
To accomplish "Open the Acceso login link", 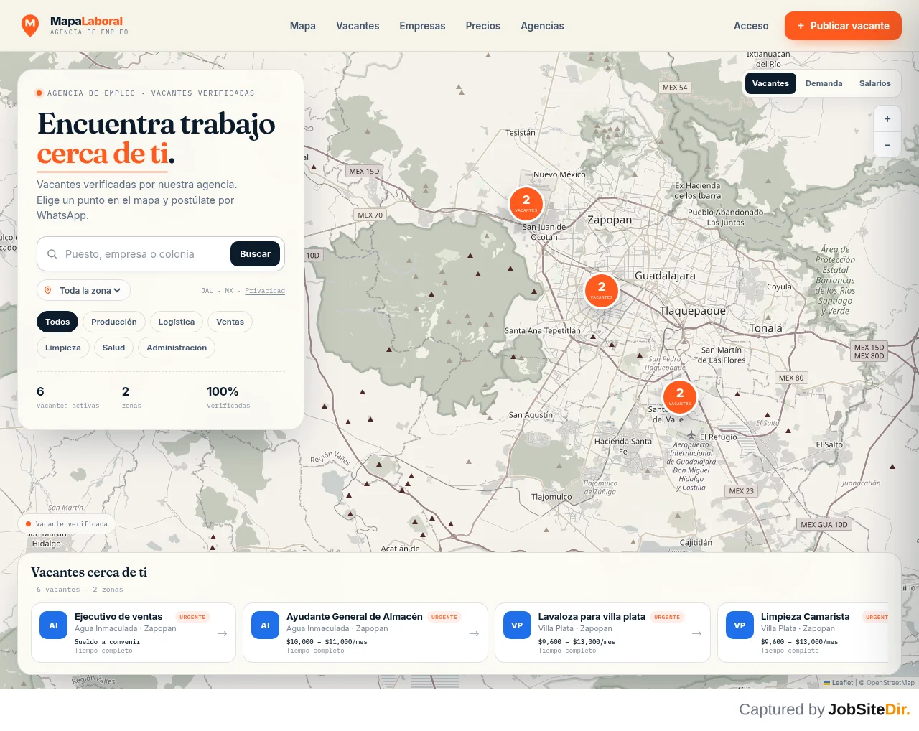I will (751, 26).
